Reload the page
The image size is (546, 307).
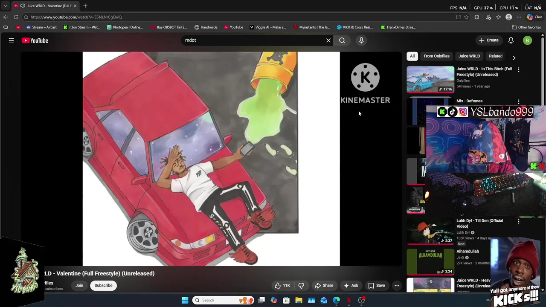[16, 17]
